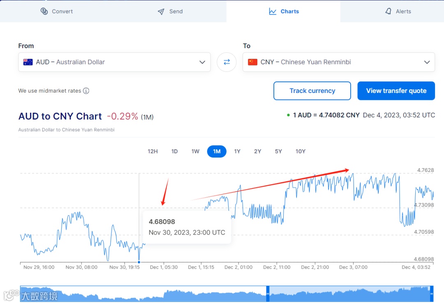The image size is (444, 304).
Task: Expand the To currency dropdown arrow
Action: point(427,62)
